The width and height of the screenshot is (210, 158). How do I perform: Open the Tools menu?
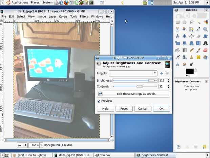73,17
